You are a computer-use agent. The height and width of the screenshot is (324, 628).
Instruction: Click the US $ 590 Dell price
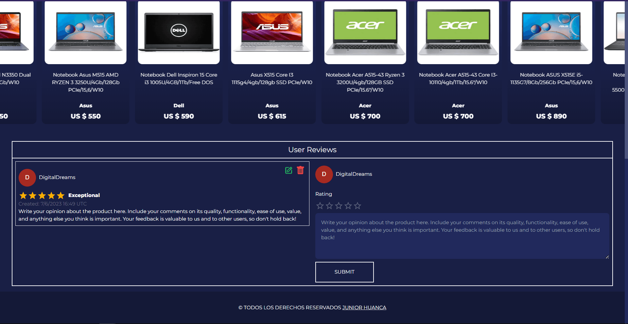point(179,116)
